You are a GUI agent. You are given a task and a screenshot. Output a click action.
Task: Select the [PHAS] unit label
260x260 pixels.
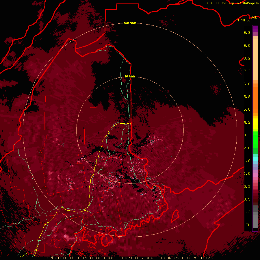coord(244,20)
